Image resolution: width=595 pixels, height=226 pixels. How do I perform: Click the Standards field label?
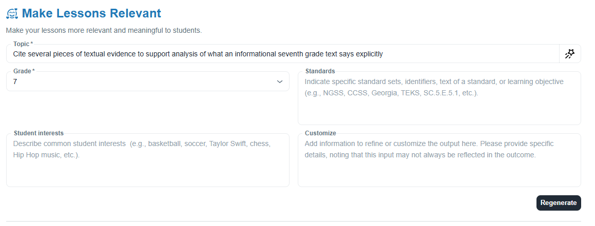[x=320, y=71]
